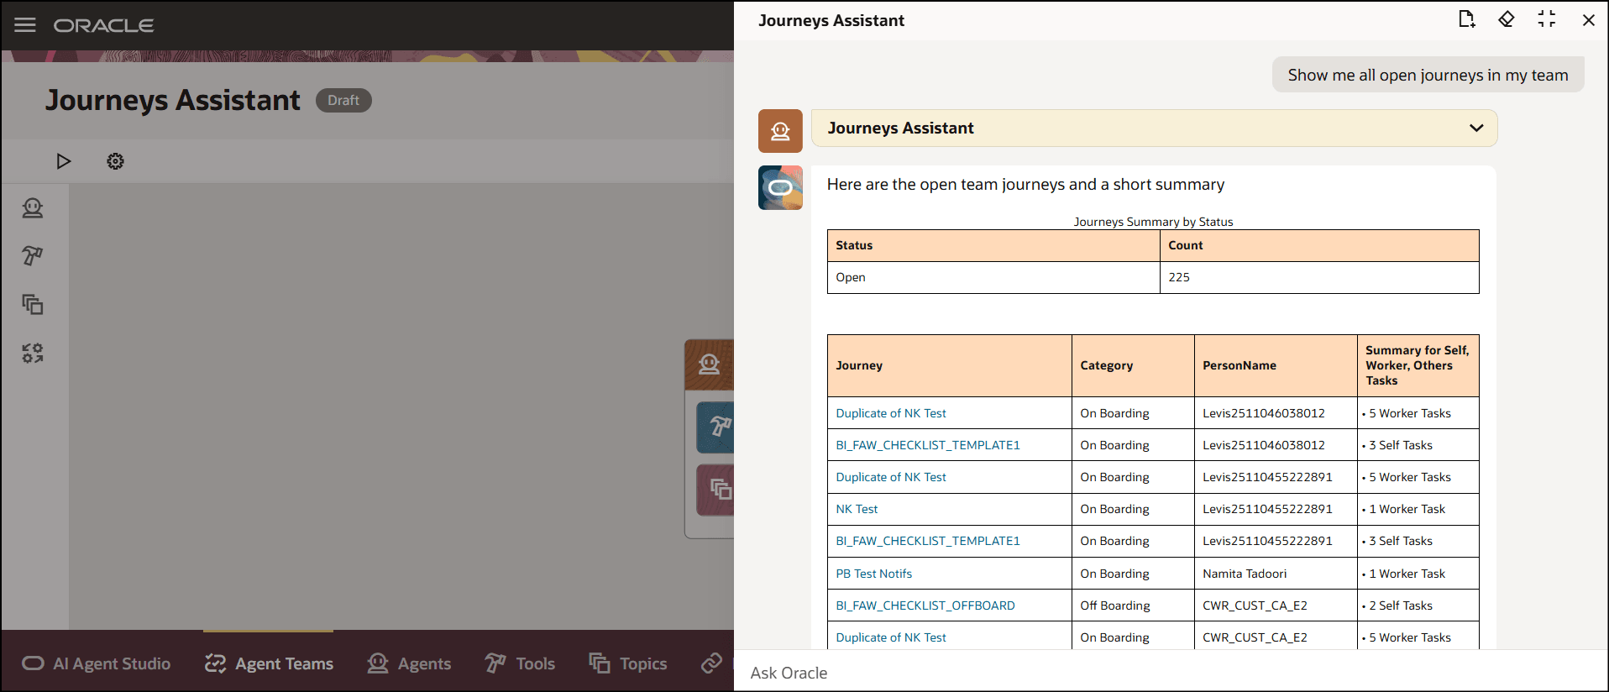The image size is (1609, 692).
Task: Open BI_FAW_CHECKLIST_TEMPLATE1 for Levis2511046038012
Action: click(928, 445)
